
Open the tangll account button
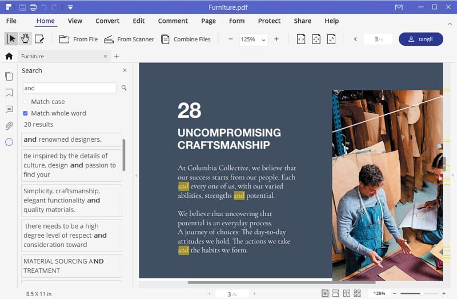pyautogui.click(x=421, y=39)
